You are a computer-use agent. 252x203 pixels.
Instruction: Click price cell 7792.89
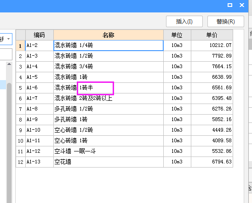(x=212, y=56)
